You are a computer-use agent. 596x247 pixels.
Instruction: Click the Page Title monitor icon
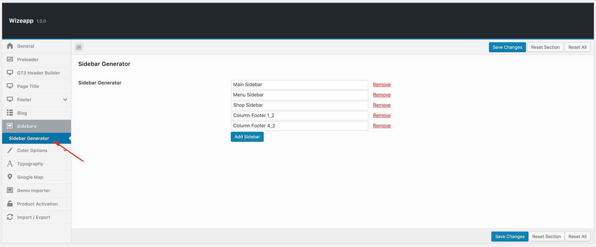point(10,86)
